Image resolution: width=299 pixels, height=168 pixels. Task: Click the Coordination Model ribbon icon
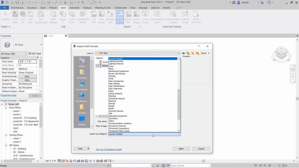83,17
